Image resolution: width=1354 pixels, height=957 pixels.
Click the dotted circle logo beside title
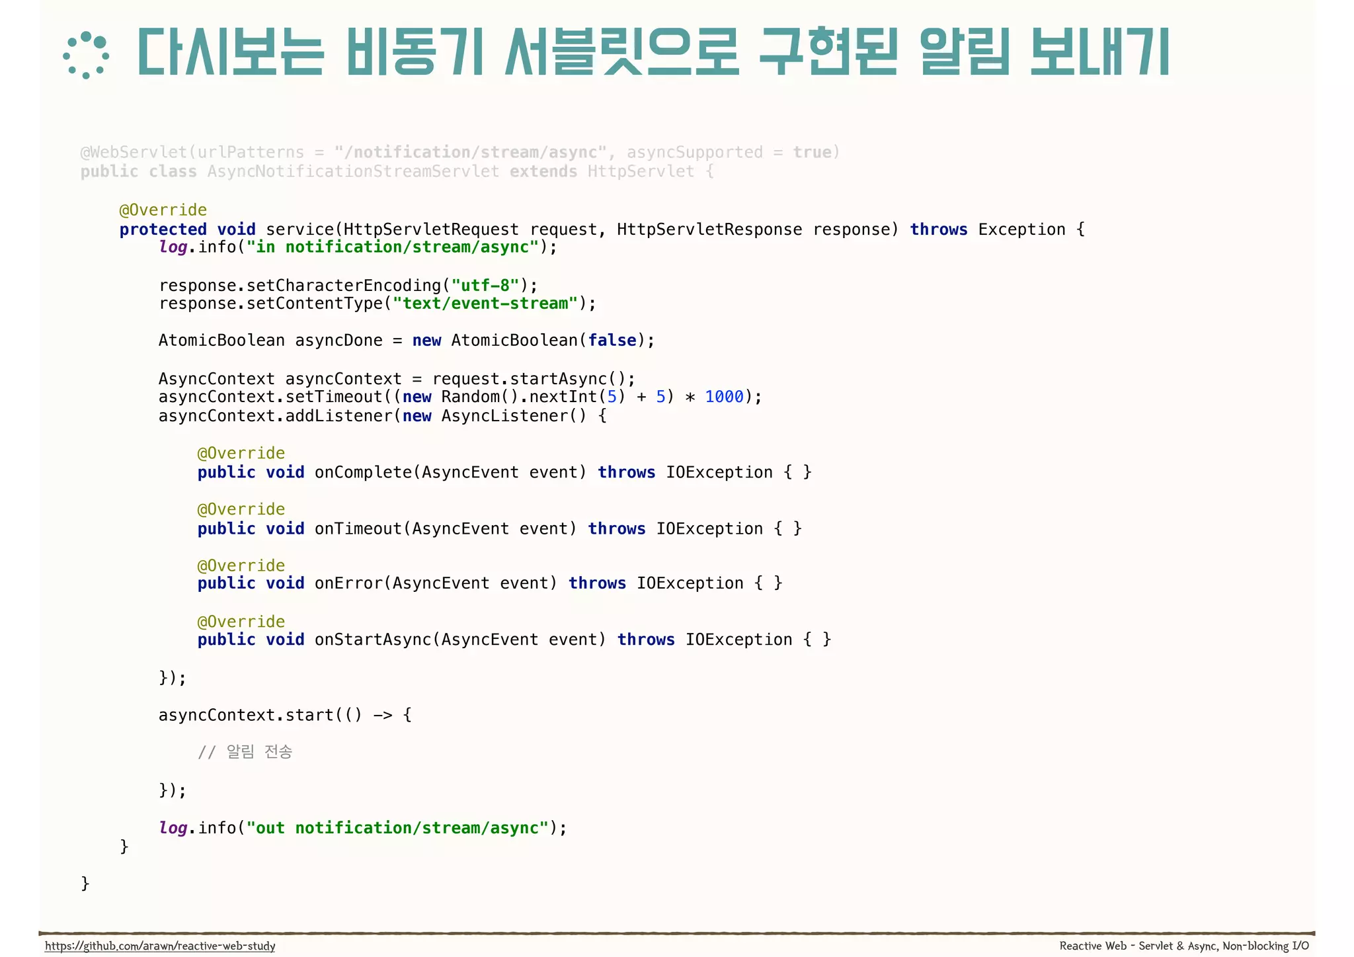[x=86, y=55]
